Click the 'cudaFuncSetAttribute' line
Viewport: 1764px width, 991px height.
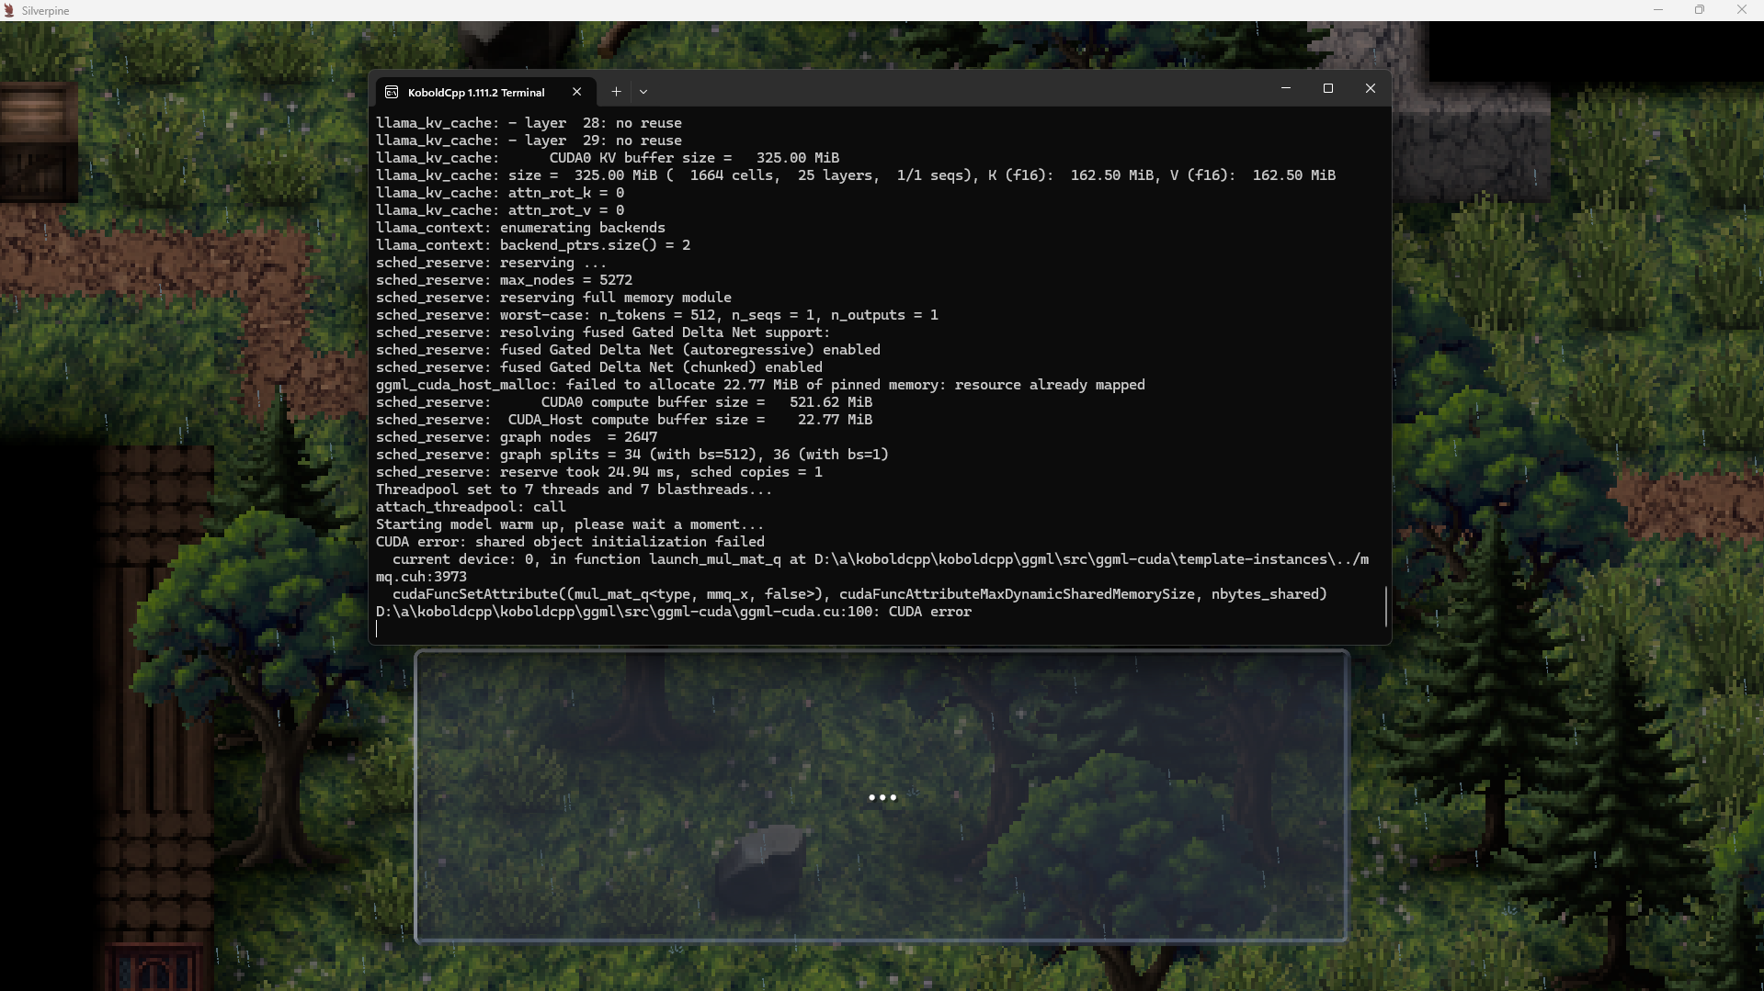click(859, 594)
